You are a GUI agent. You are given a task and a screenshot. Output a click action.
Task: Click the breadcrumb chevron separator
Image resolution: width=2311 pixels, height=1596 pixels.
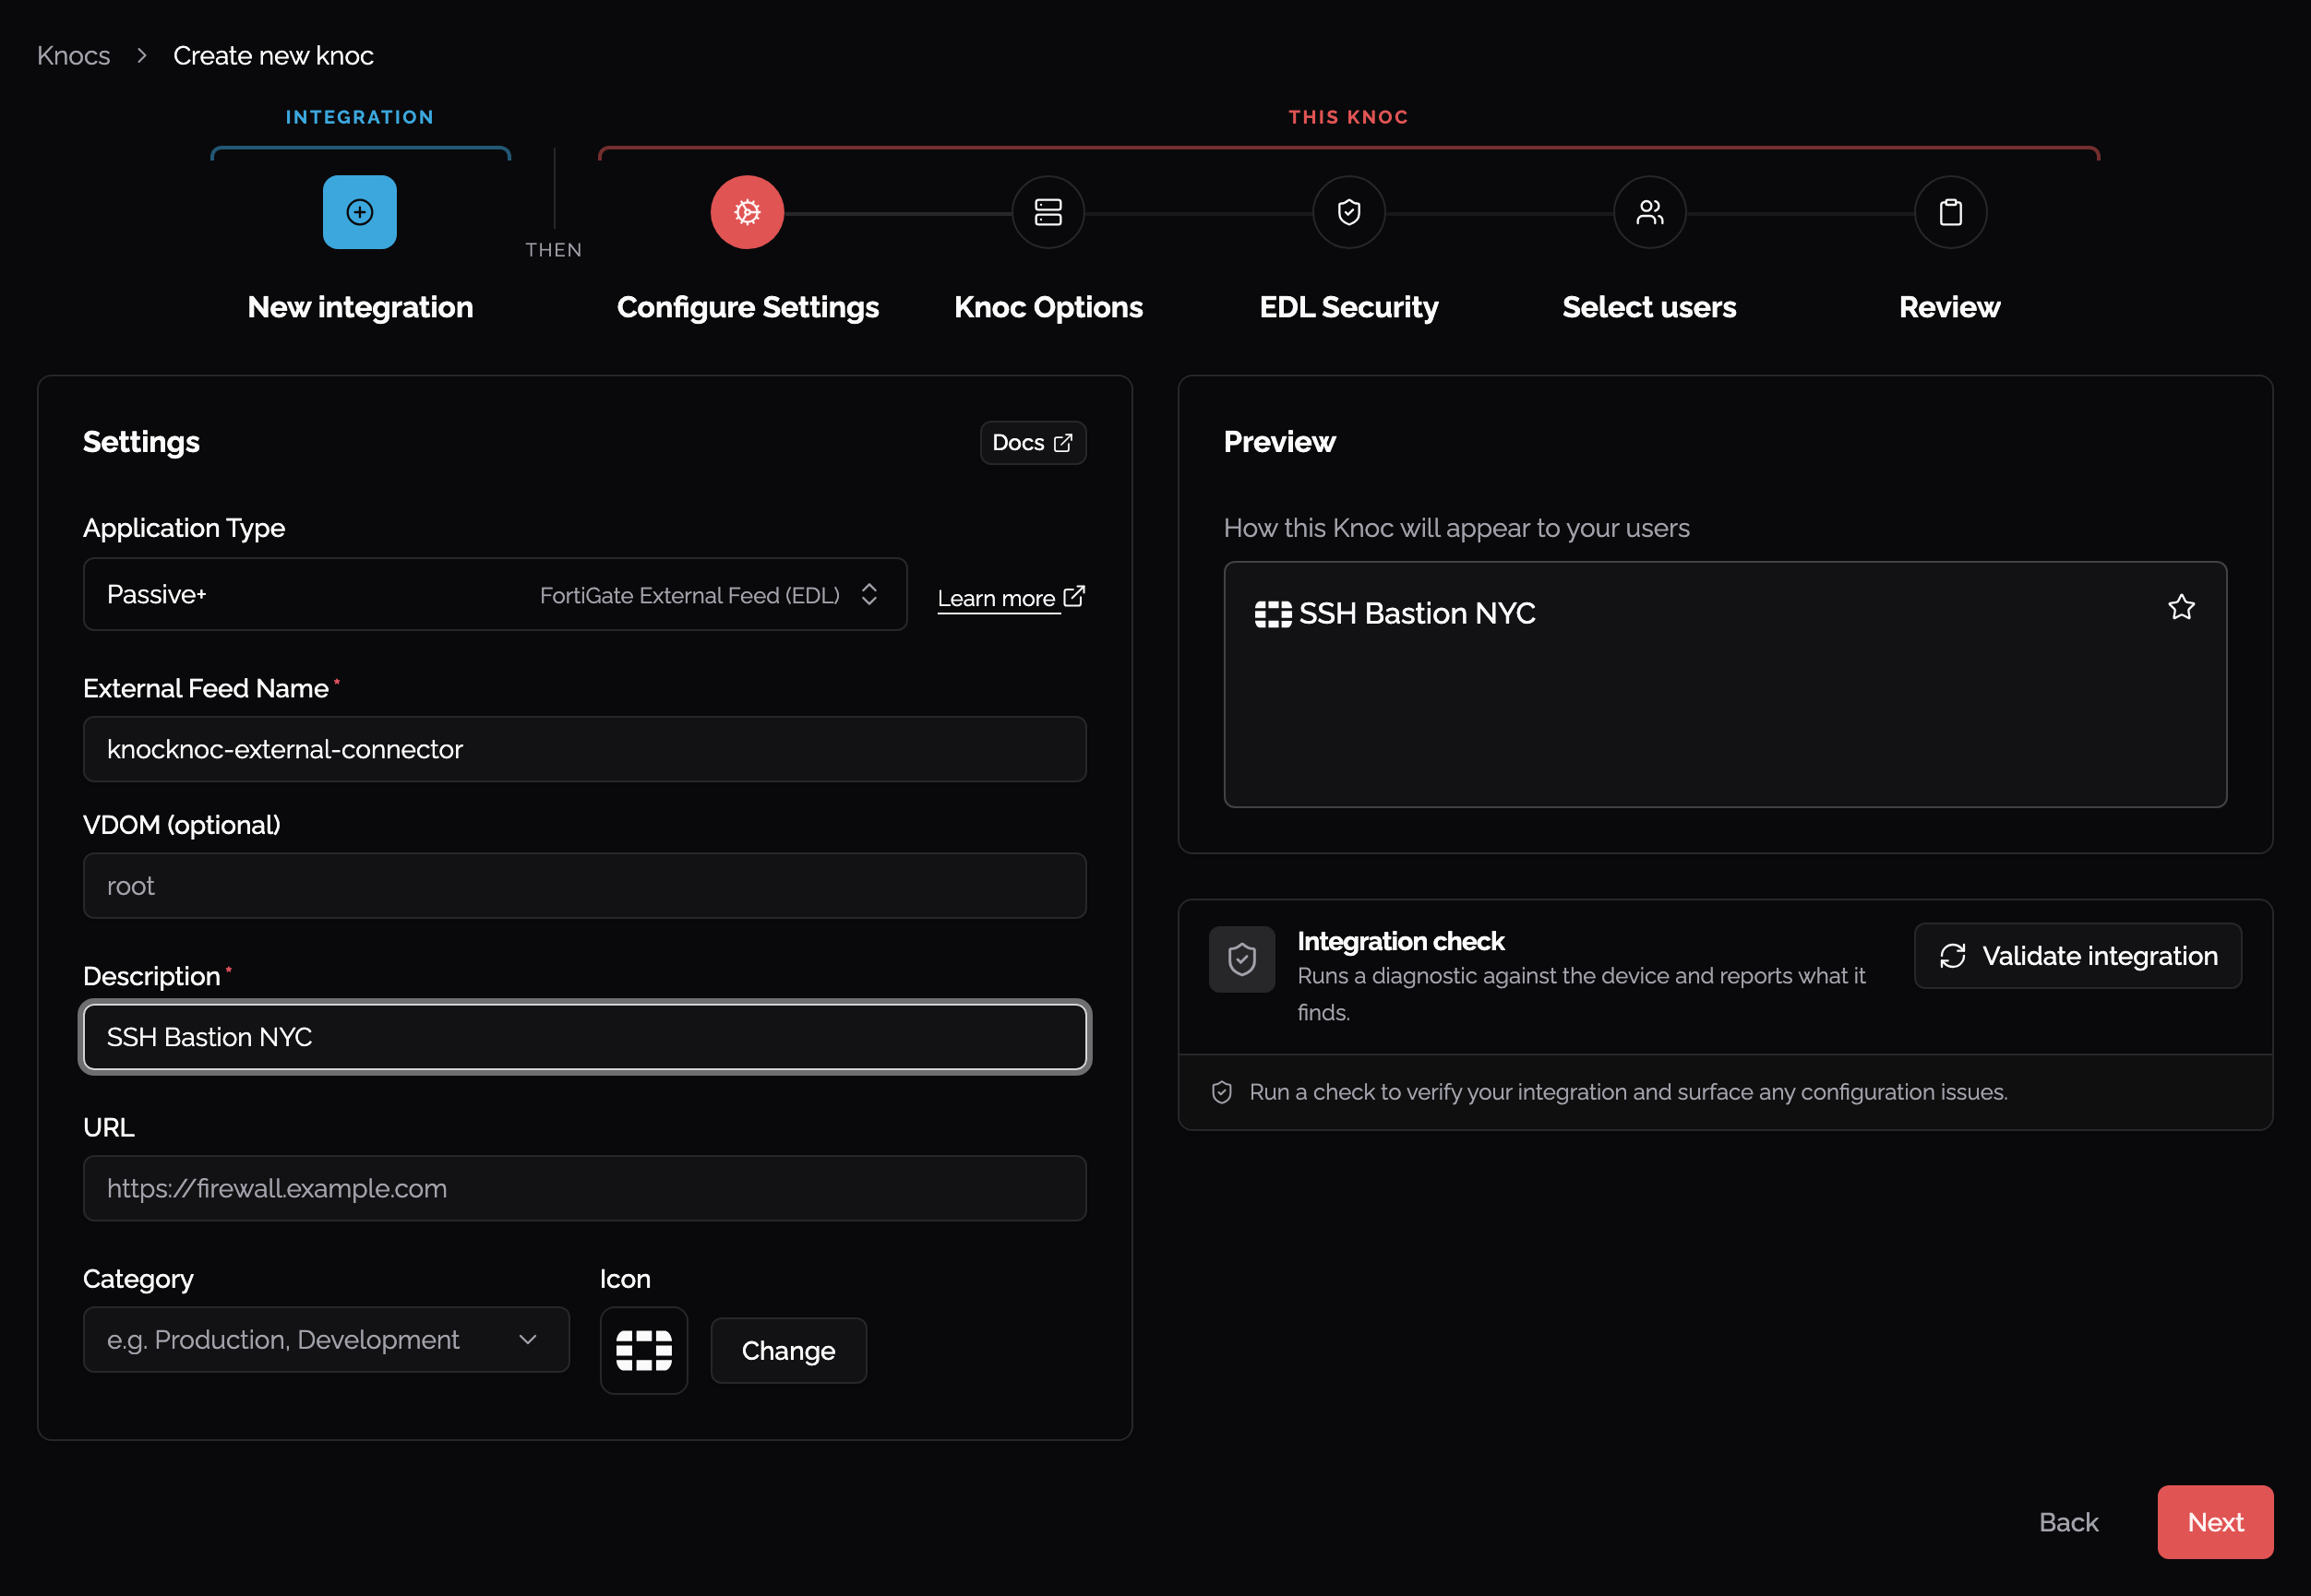[142, 55]
